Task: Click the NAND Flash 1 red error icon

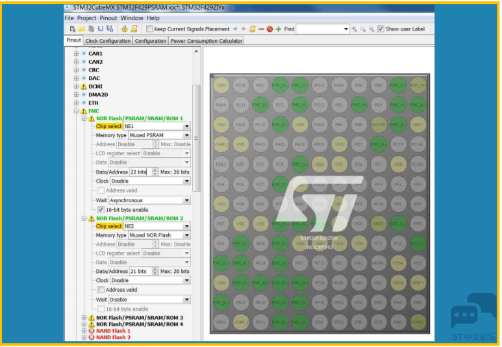Action: 92,331
